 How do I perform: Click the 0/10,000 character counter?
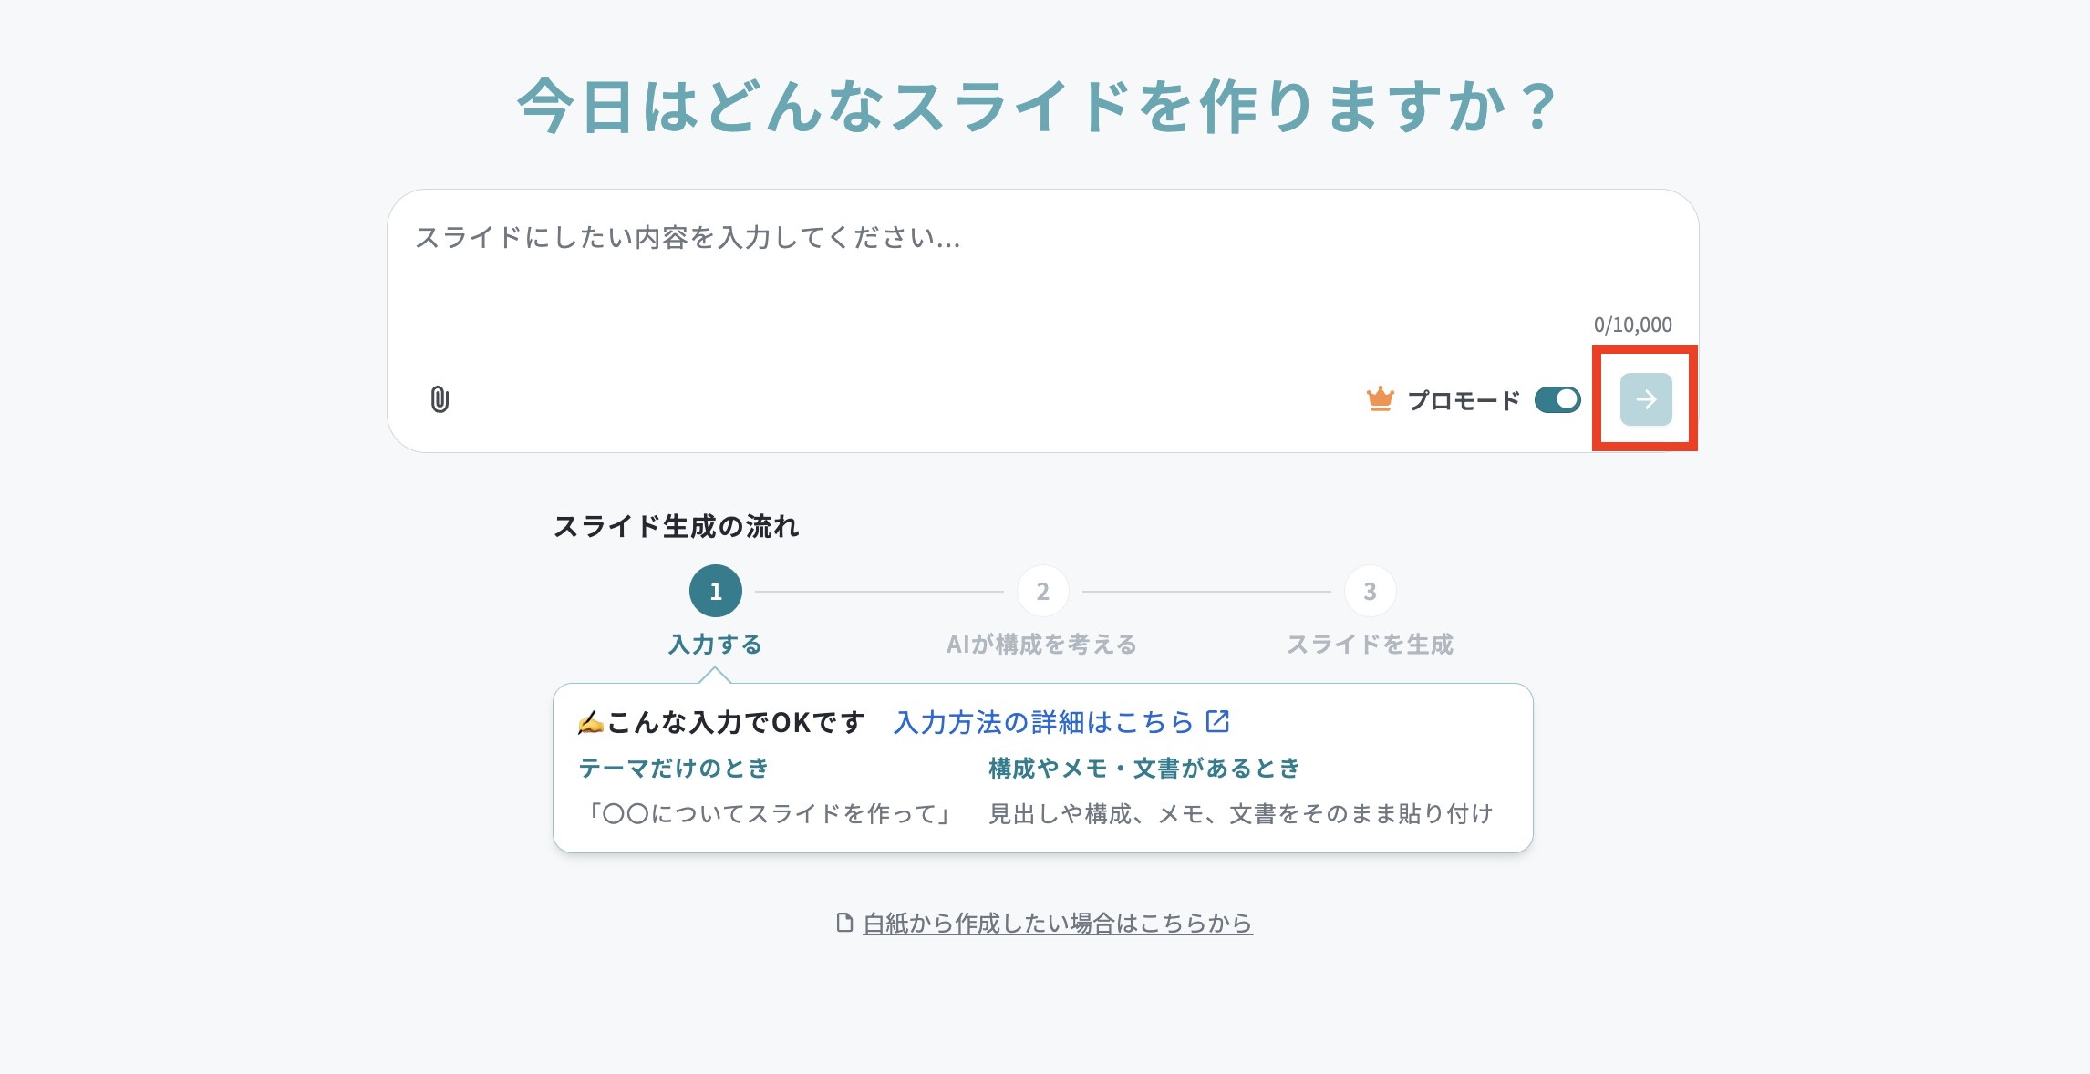(x=1632, y=325)
